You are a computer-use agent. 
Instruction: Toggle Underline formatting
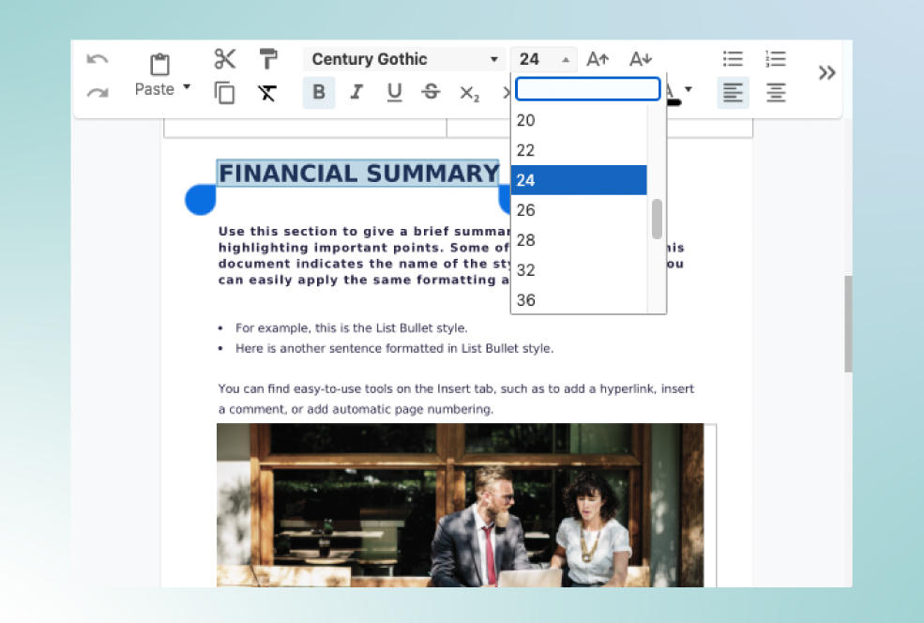tap(394, 92)
